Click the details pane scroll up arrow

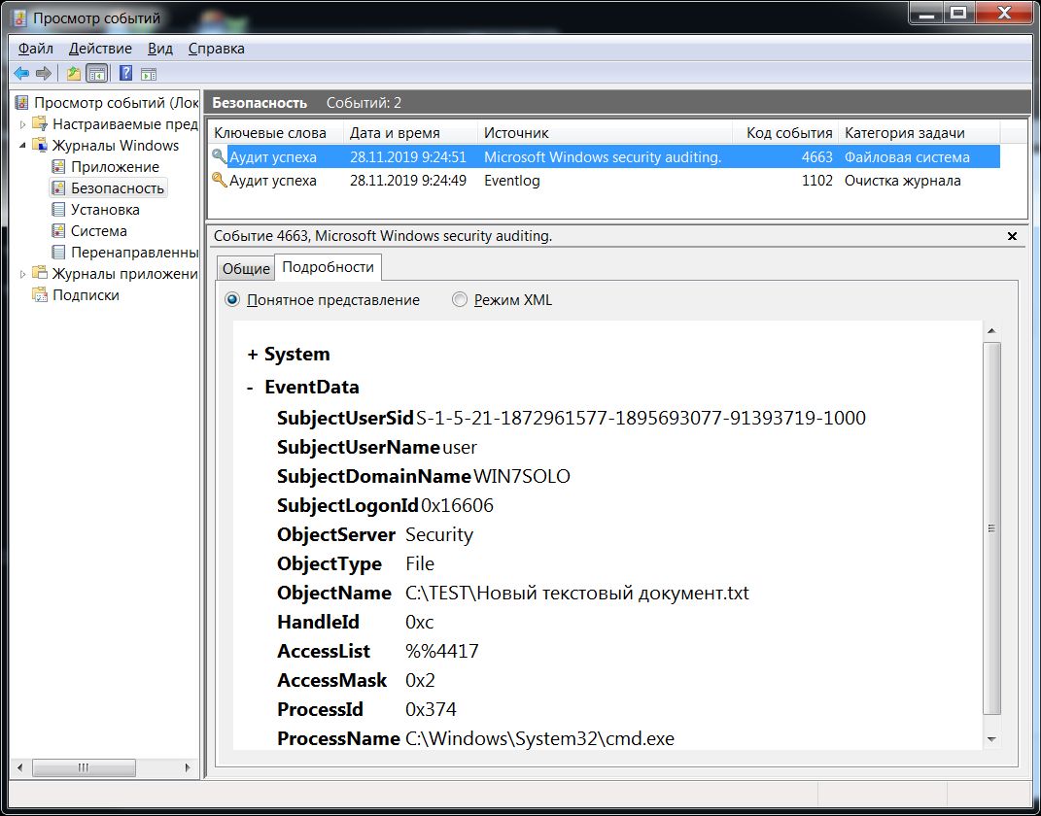click(991, 330)
